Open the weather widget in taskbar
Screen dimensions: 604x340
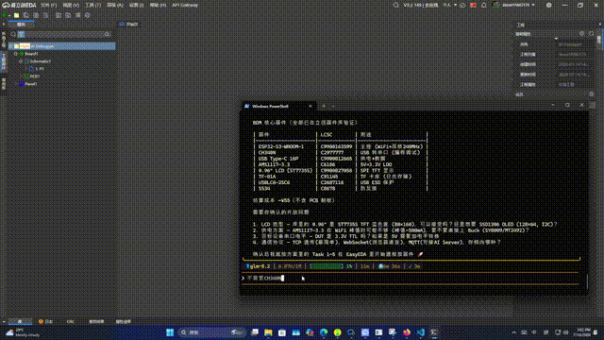click(23, 332)
